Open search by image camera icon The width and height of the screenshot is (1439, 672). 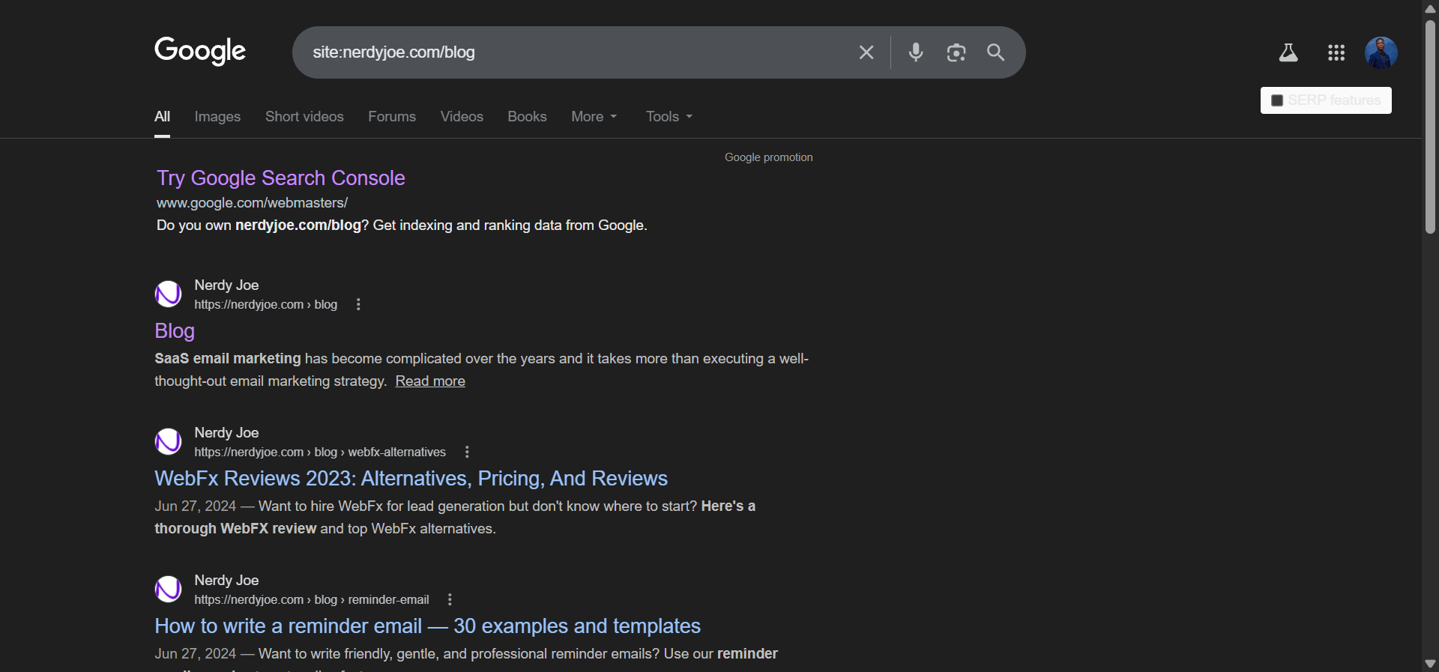pyautogui.click(x=956, y=52)
